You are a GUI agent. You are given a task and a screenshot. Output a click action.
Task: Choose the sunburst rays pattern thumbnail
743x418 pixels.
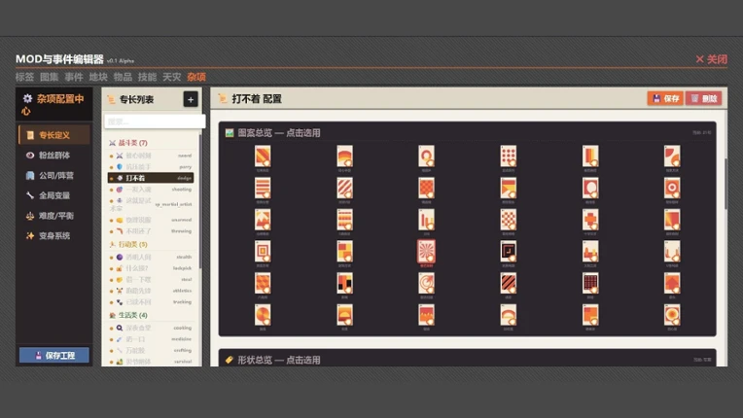426,252
